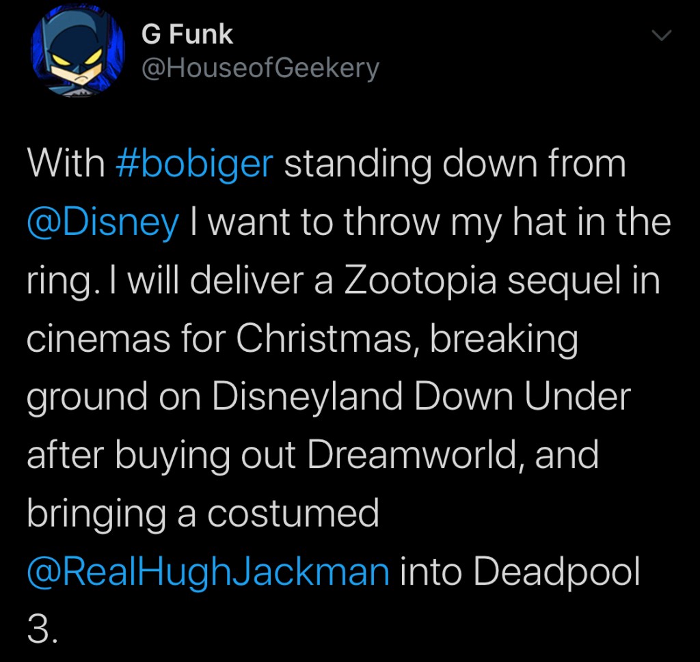This screenshot has width=700, height=662.
Task: Expand the tweet options chevron
Action: click(662, 36)
